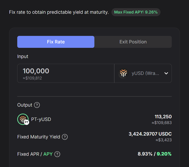This screenshot has width=189, height=167.
Task: Click the PT-yUSD output label
Action: tap(41, 119)
